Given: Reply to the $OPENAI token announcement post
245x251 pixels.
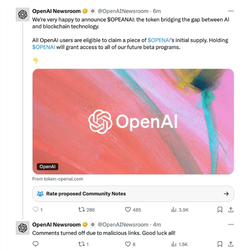Looking at the screenshot, I should (x=36, y=209).
